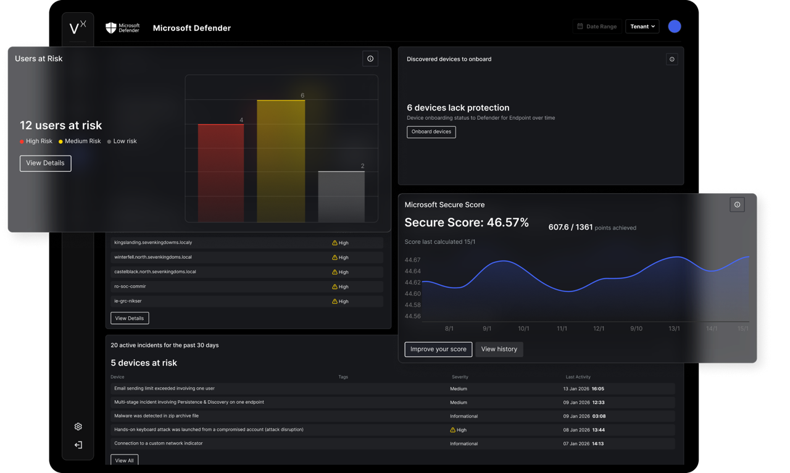This screenshot has width=790, height=473.
Task: Click the blue user avatar circle
Action: (x=675, y=27)
